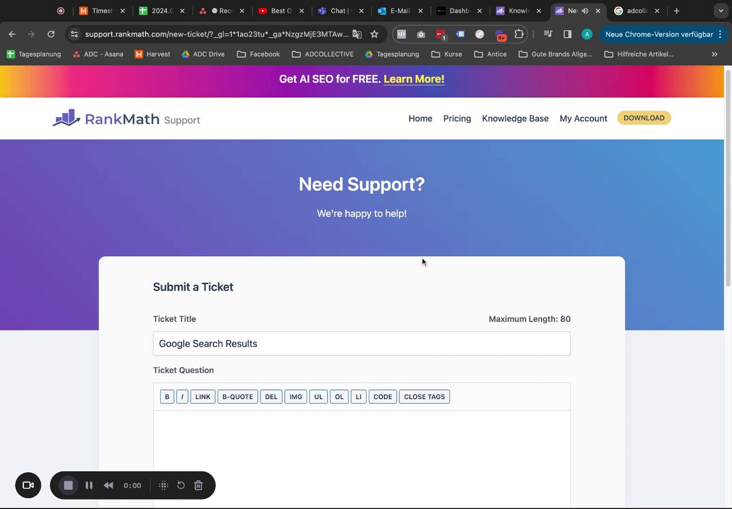Viewport: 732px width, 509px height.
Task: Toggle the Chrome side panel icon
Action: point(567,34)
